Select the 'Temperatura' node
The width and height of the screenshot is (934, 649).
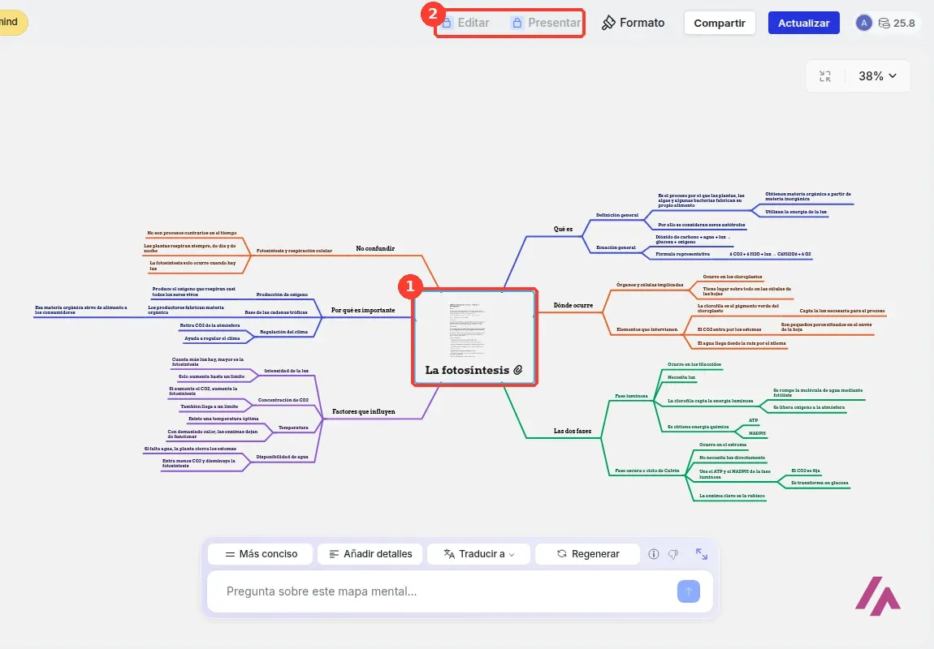pos(294,428)
